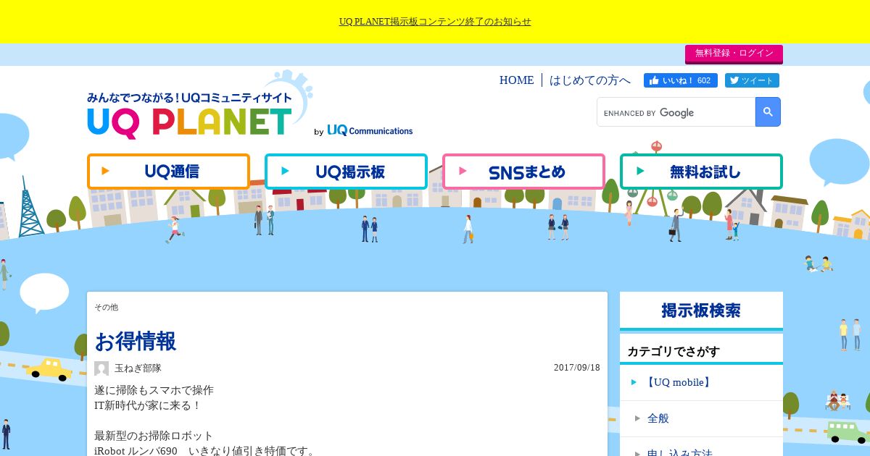Go to the HOME page link

coord(516,80)
